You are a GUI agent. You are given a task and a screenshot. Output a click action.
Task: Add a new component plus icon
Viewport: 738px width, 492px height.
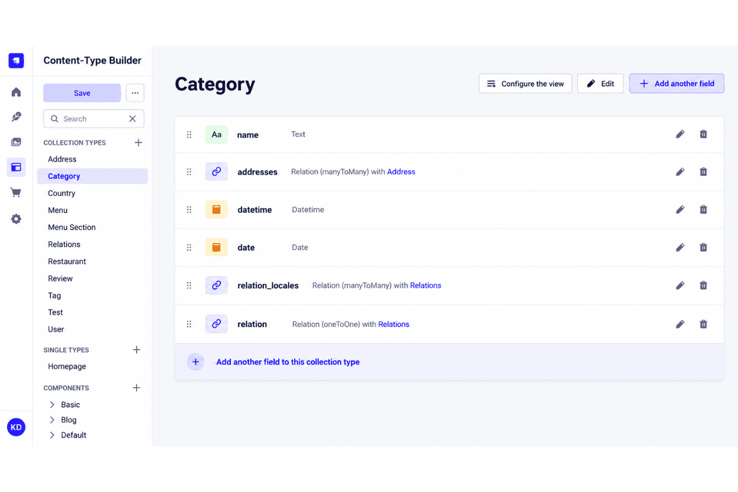137,388
